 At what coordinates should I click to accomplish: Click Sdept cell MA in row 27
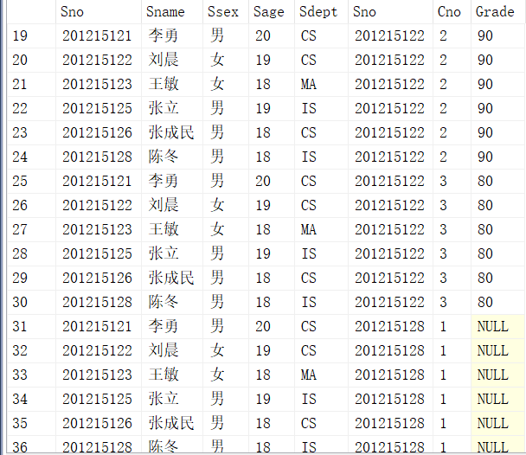click(321, 230)
